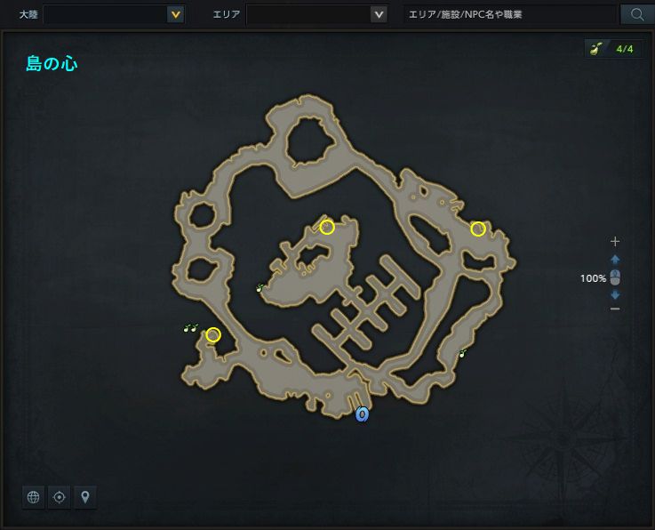
Task: Zoom in with the plus button
Action: pos(615,241)
